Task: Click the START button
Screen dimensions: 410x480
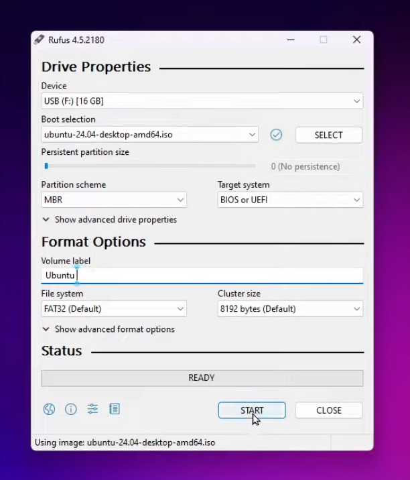Action: 252,410
